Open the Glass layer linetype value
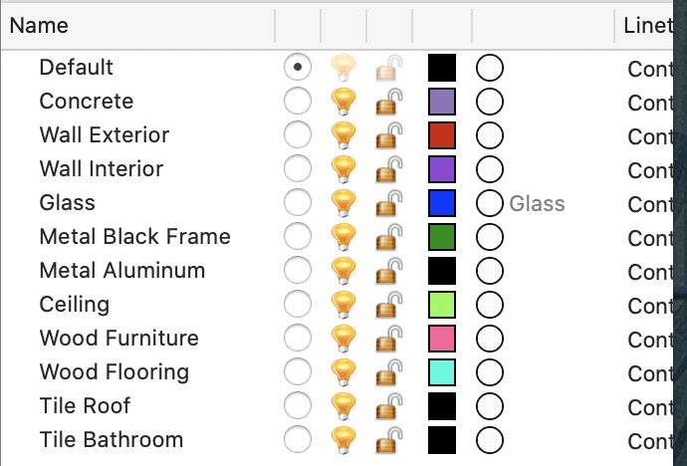The image size is (687, 466). pyautogui.click(x=650, y=204)
